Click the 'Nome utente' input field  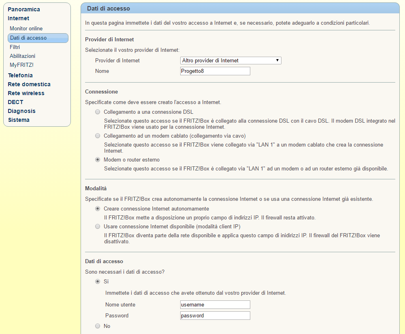coord(215,305)
